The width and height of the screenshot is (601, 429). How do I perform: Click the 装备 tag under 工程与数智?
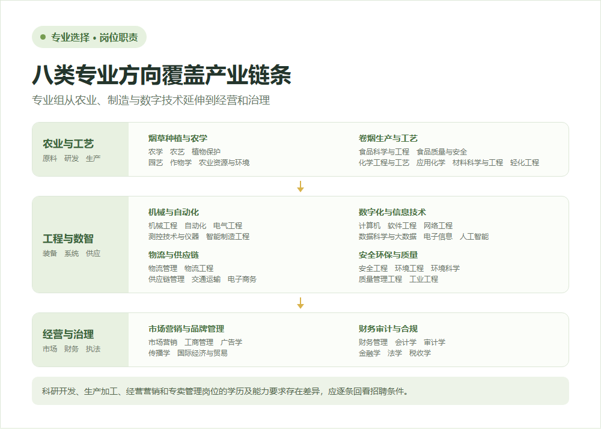click(x=50, y=254)
